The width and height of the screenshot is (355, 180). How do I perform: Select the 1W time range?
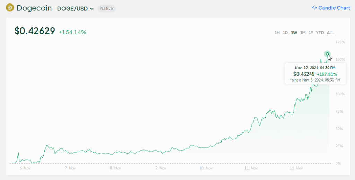point(294,33)
